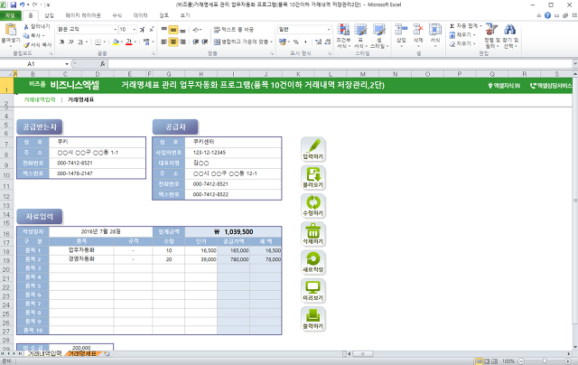Switch to Page Layout view in status bar
The width and height of the screenshot is (578, 365).
(487, 361)
